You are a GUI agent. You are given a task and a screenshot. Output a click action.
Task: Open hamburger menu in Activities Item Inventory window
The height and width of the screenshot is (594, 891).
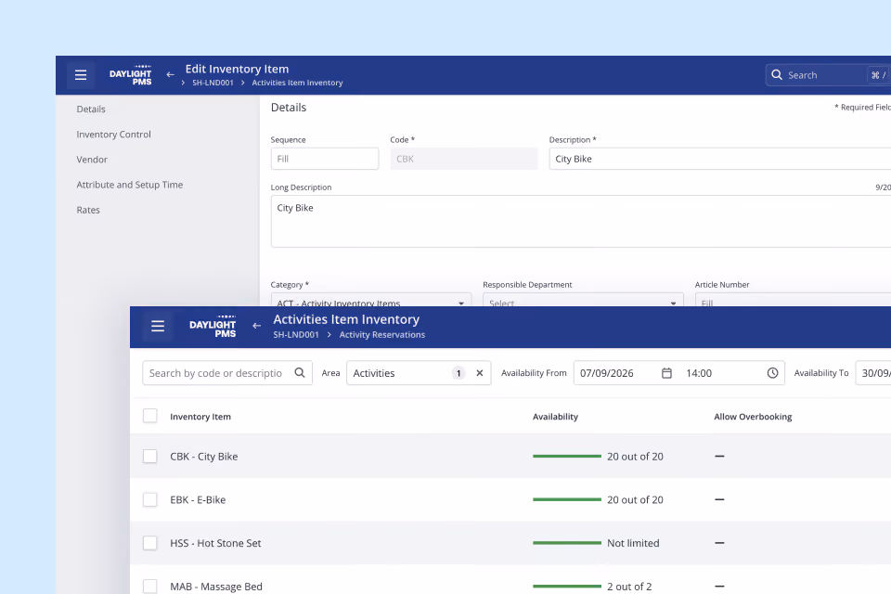[158, 326]
